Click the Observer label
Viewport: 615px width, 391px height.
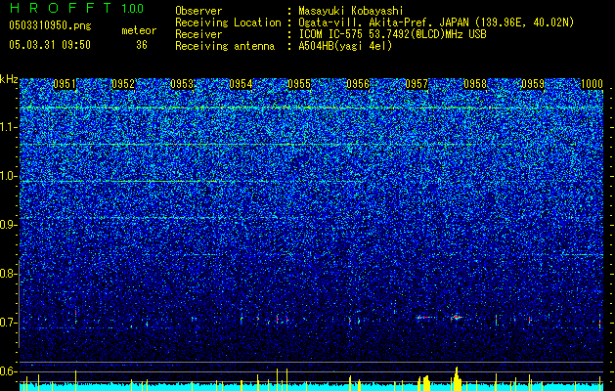[198, 11]
